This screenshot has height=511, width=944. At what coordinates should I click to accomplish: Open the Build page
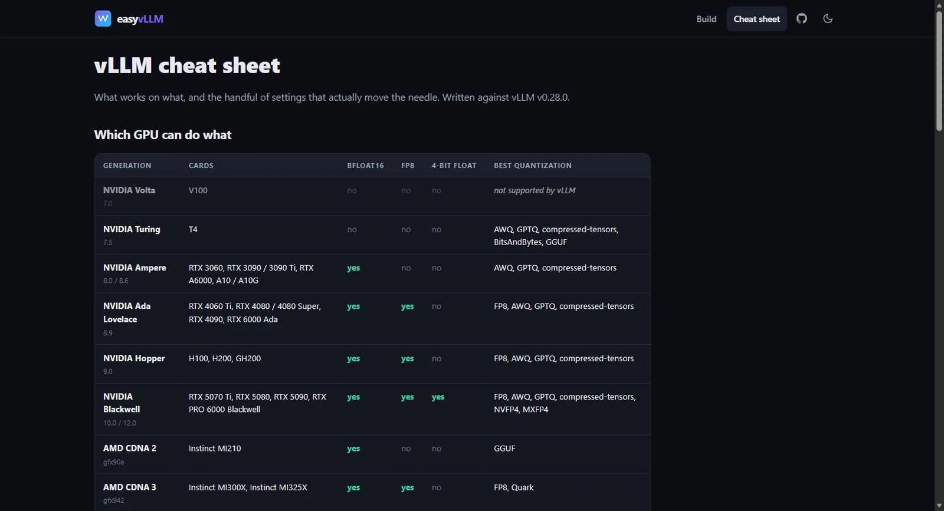pyautogui.click(x=706, y=19)
